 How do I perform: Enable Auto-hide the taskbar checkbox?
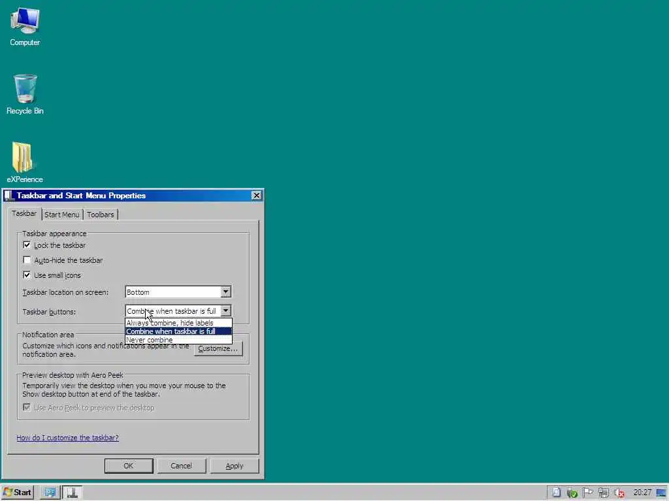pyautogui.click(x=27, y=260)
